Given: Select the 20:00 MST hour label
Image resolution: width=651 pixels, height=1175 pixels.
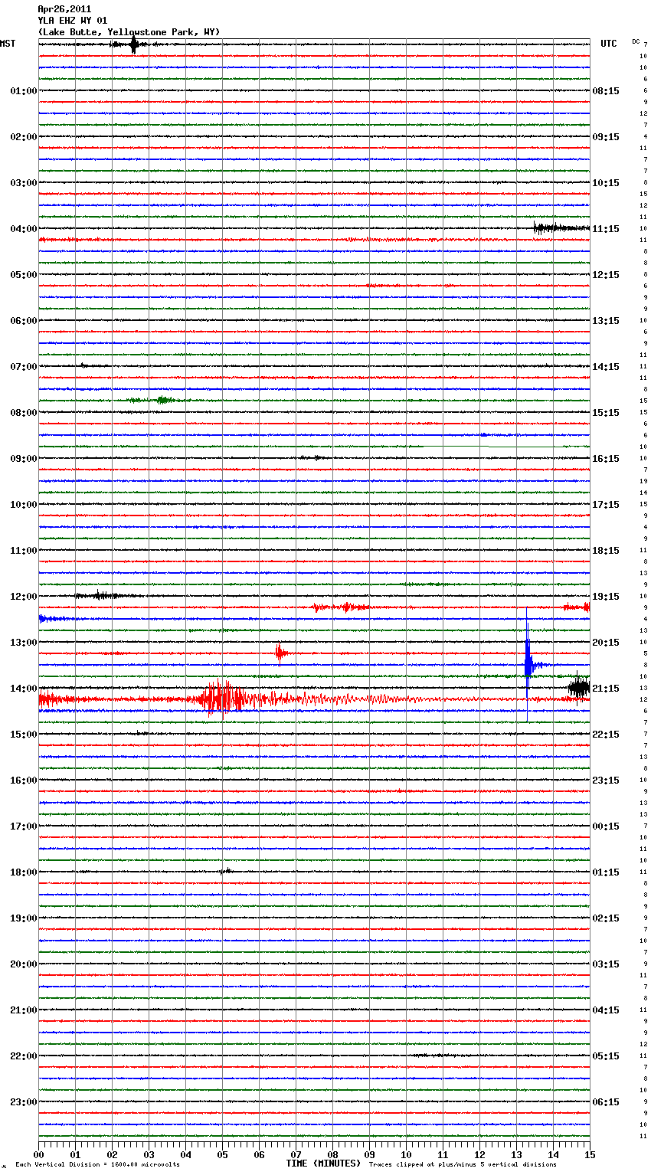Looking at the screenshot, I should [23, 964].
